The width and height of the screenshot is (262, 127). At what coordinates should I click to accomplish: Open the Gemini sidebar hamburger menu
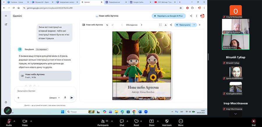(6, 16)
